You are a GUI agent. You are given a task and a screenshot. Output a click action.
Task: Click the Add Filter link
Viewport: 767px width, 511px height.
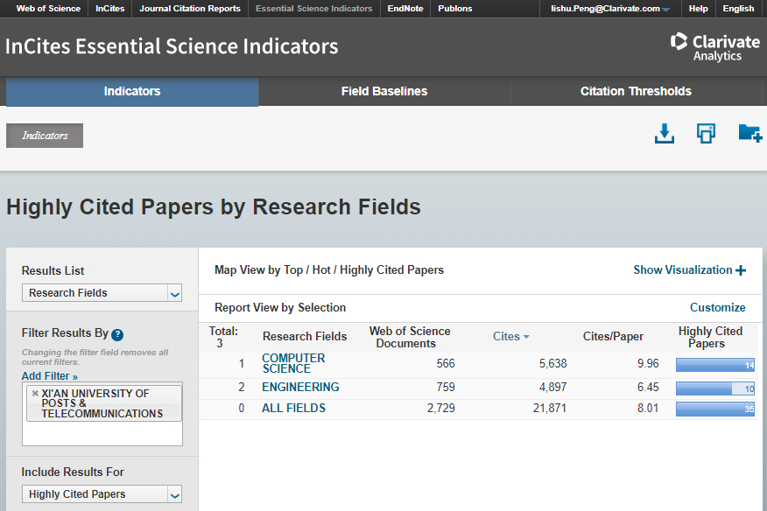(x=49, y=376)
